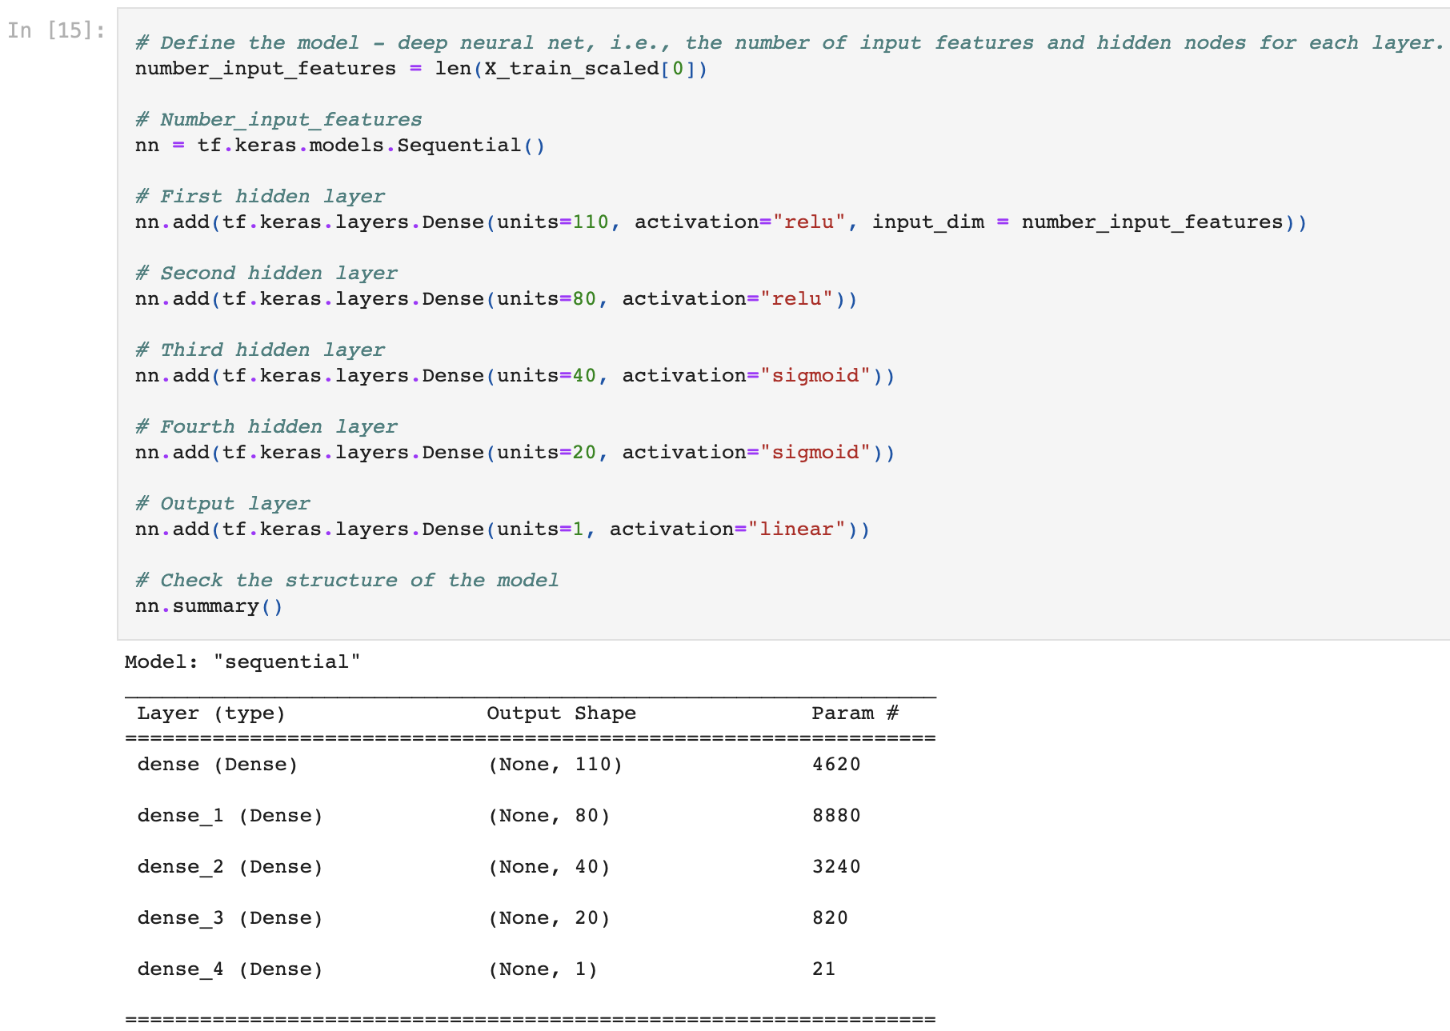Click the Model: "sequential" output text
Viewport: 1450px width, 1031px height.
click(242, 662)
